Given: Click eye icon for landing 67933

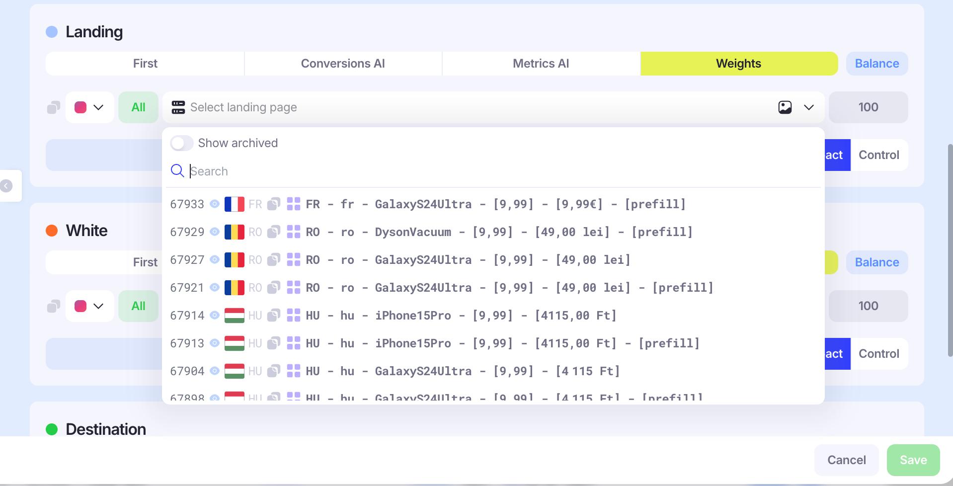Looking at the screenshot, I should [x=215, y=204].
